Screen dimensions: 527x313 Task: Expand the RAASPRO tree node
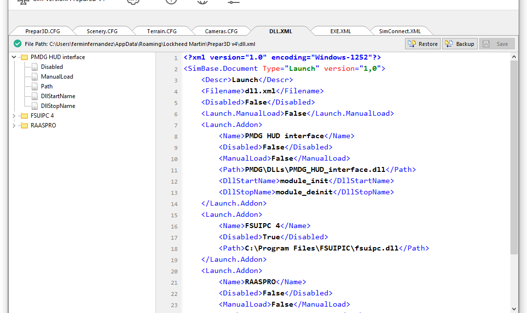[14, 125]
